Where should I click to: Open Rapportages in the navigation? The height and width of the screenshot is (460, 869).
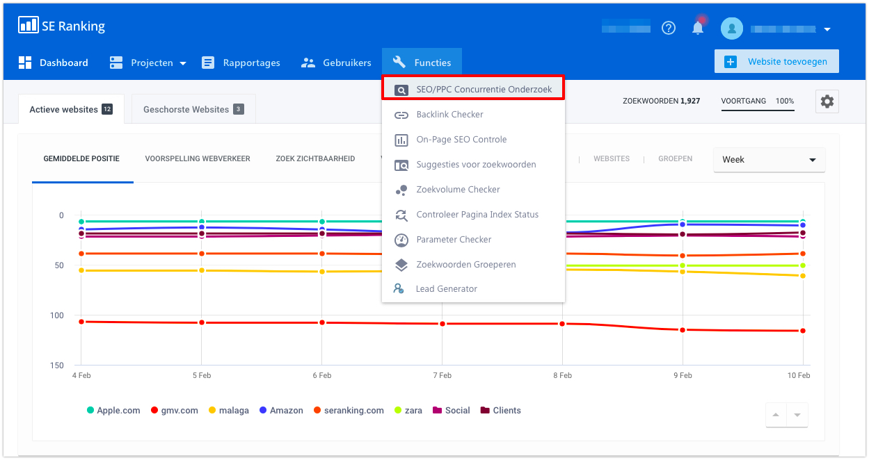click(241, 63)
